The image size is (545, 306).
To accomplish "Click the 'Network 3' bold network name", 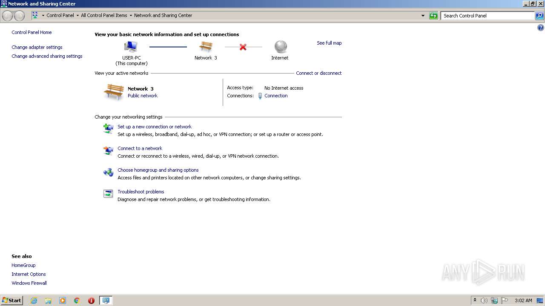I will coord(141,89).
